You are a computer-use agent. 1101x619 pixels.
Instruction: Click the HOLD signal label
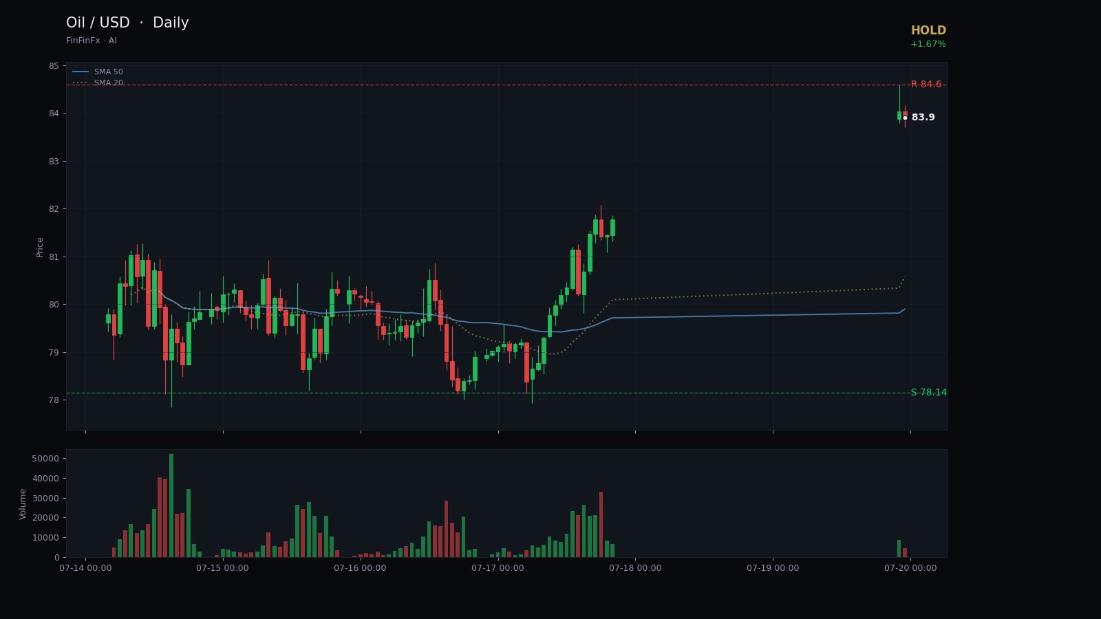pos(928,31)
